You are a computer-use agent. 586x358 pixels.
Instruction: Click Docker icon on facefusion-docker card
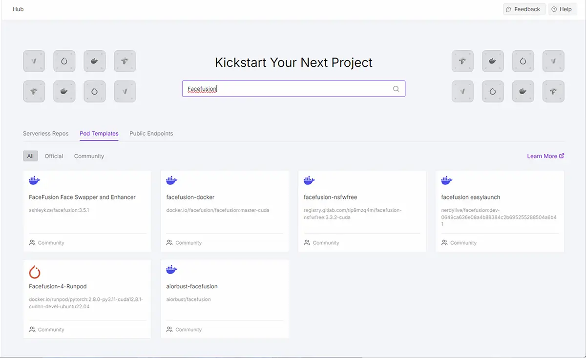point(171,180)
